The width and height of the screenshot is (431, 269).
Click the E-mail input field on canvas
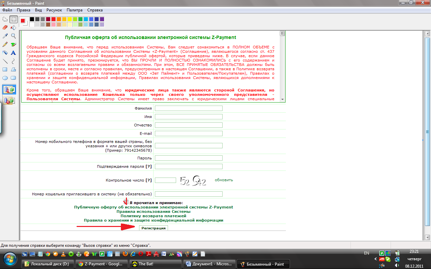coord(189,133)
